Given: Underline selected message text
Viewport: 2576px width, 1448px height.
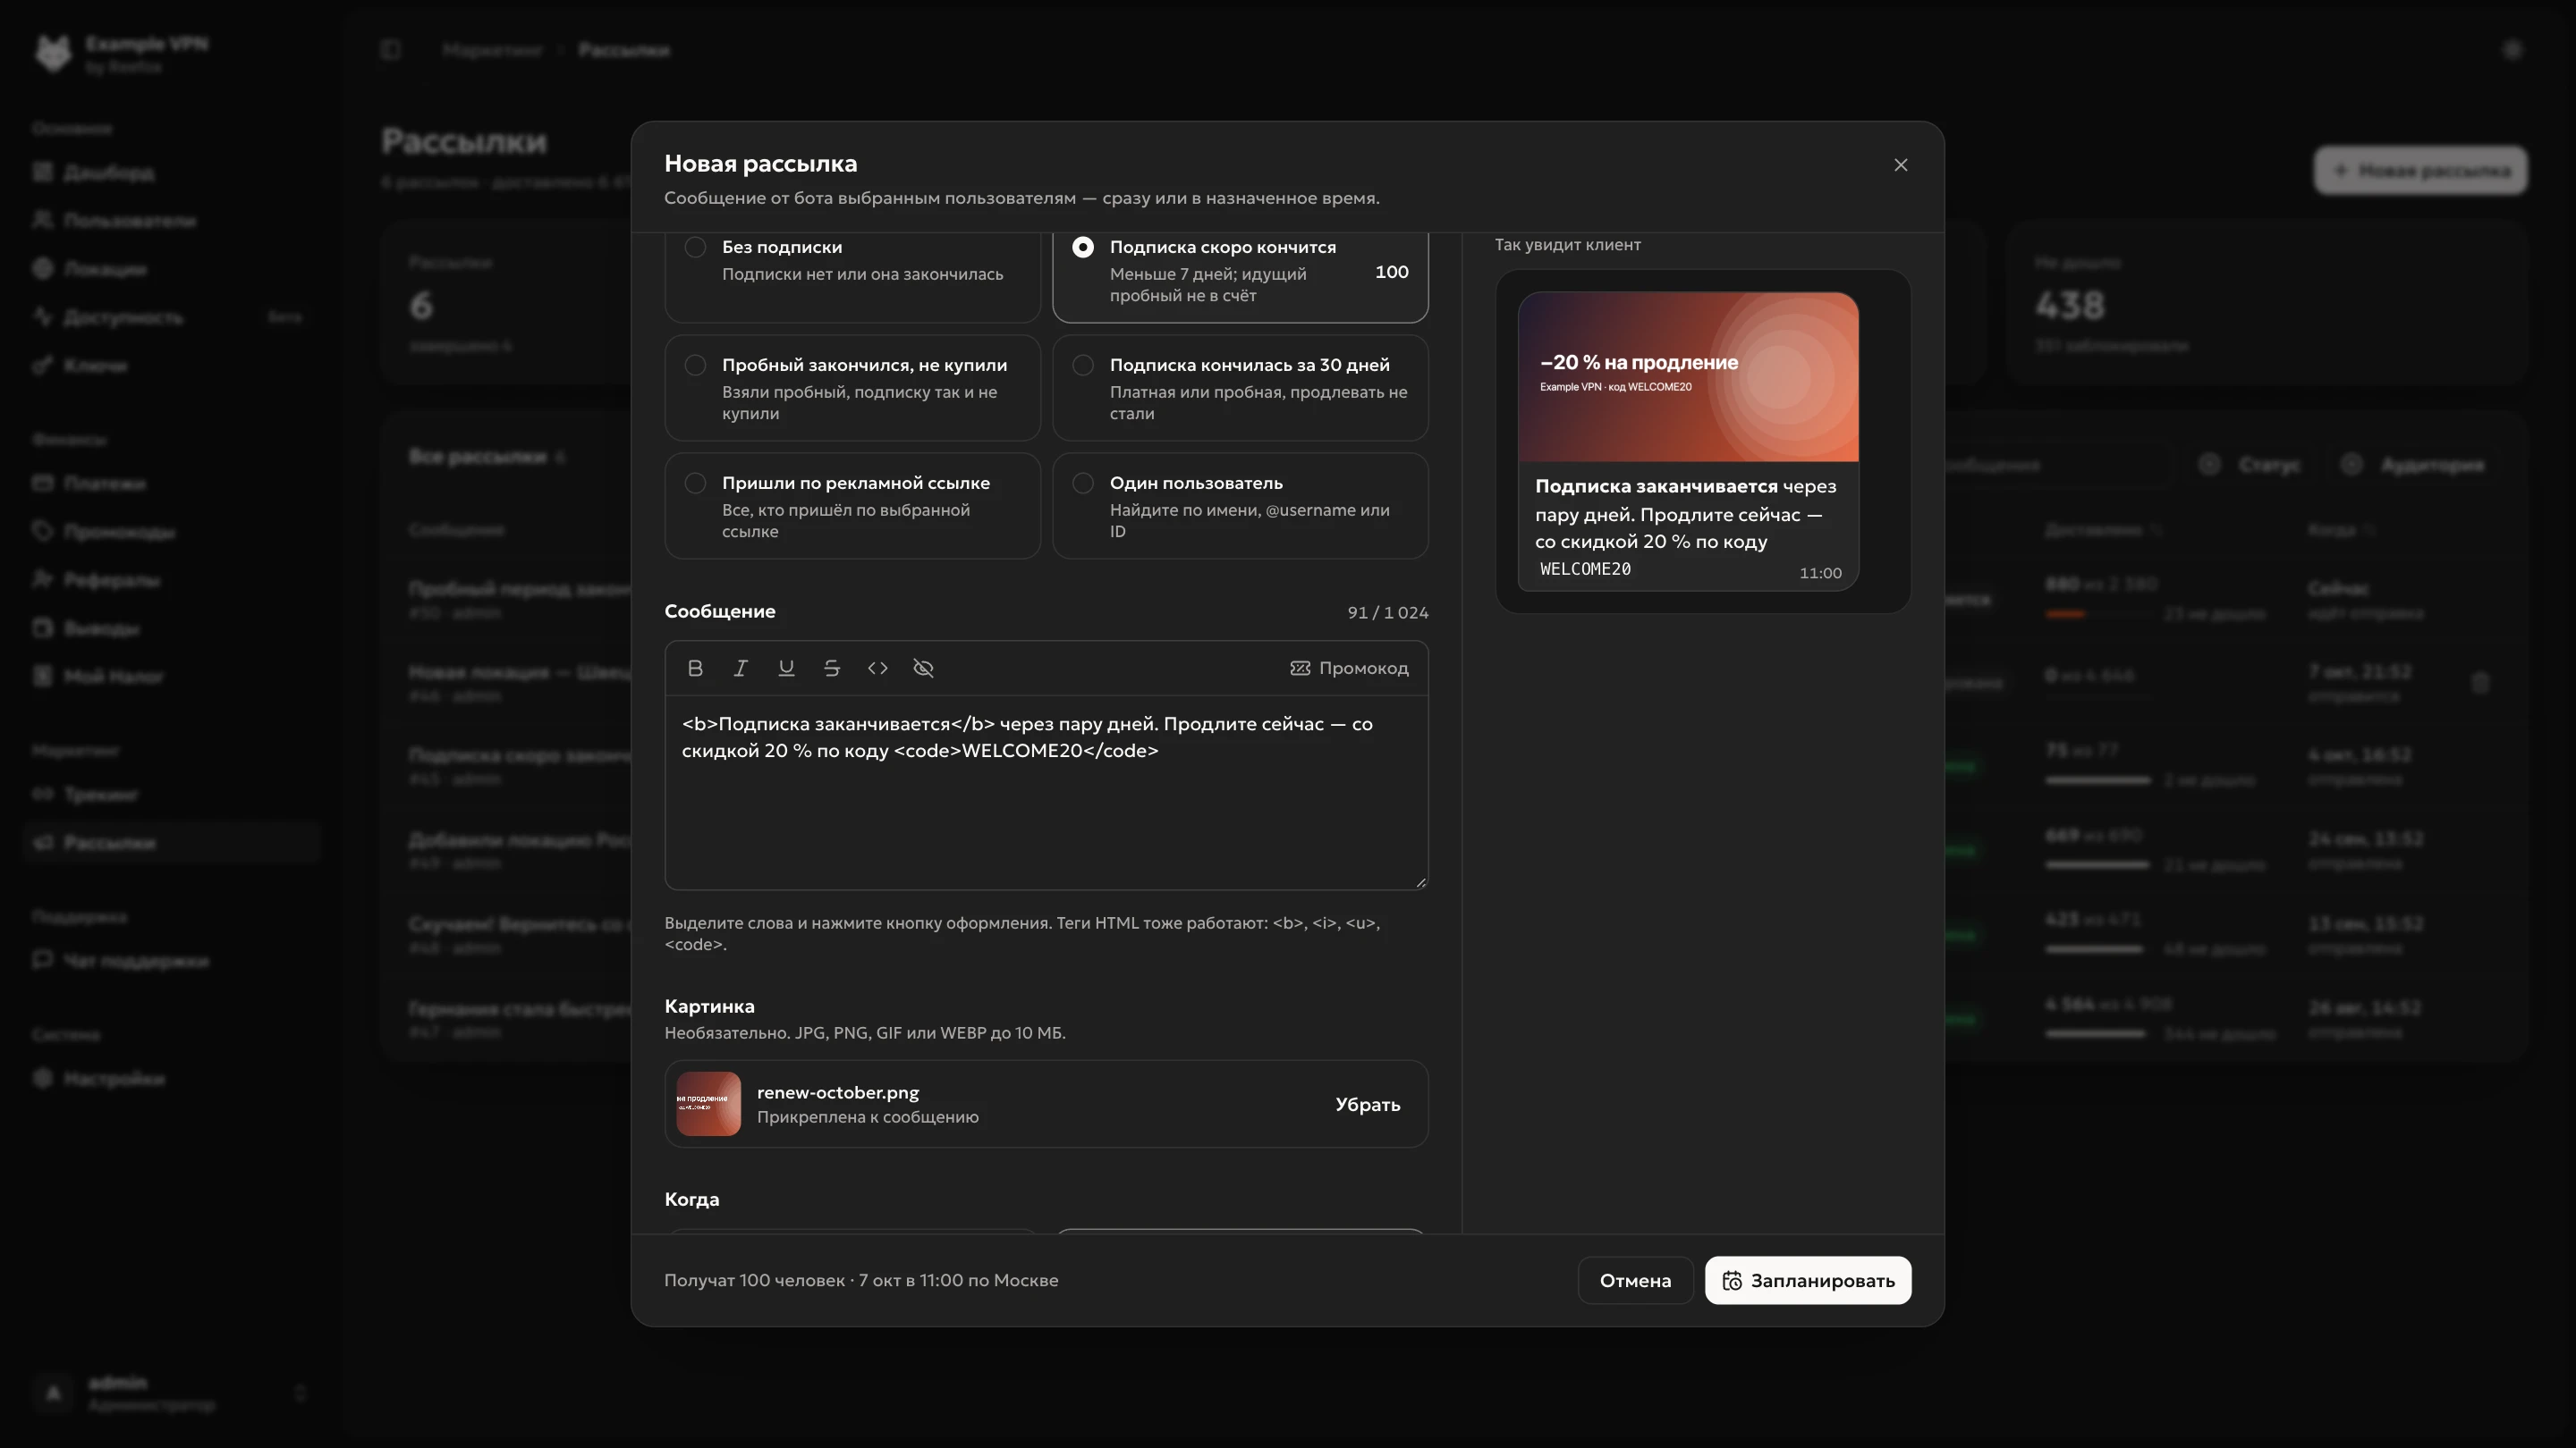Looking at the screenshot, I should [x=786, y=668].
